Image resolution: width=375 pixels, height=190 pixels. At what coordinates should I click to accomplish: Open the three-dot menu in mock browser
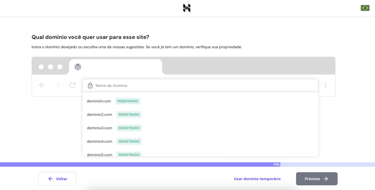[x=326, y=85]
